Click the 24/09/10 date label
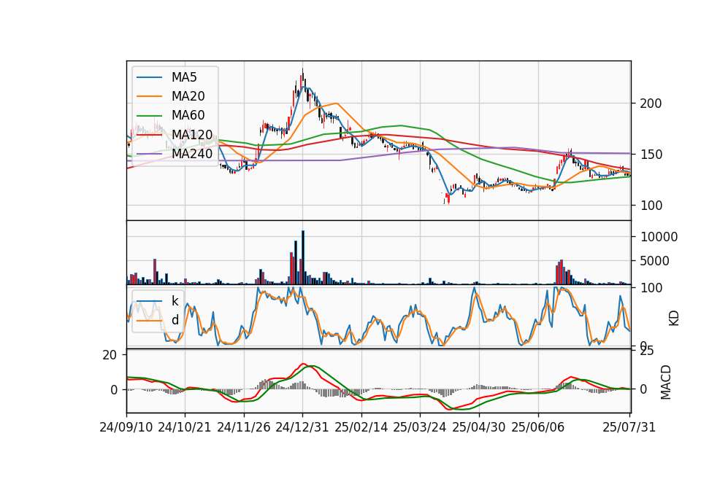The width and height of the screenshot is (701, 503). point(126,427)
